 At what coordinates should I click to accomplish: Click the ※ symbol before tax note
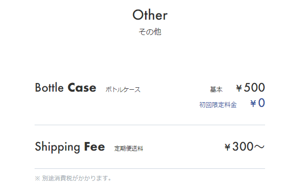click(37, 178)
